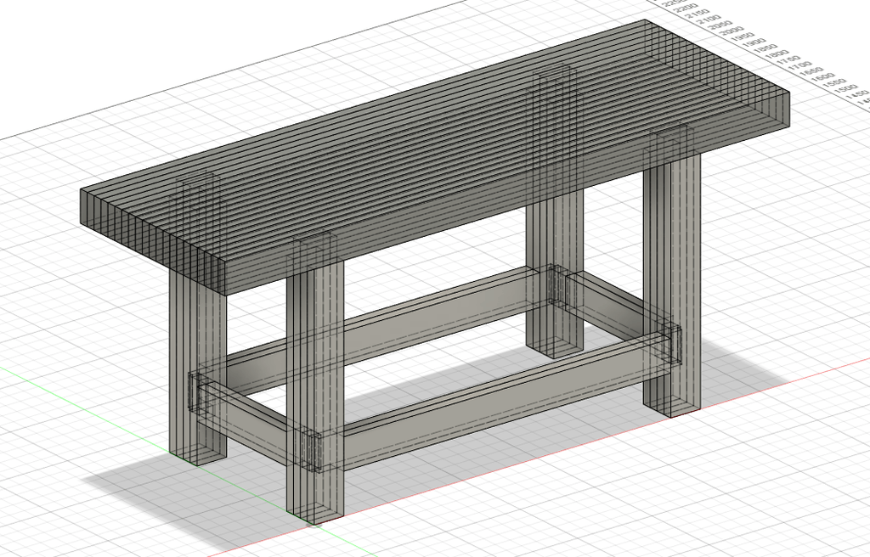
Task: Click the grid ruler label 2000
Action: click(732, 31)
